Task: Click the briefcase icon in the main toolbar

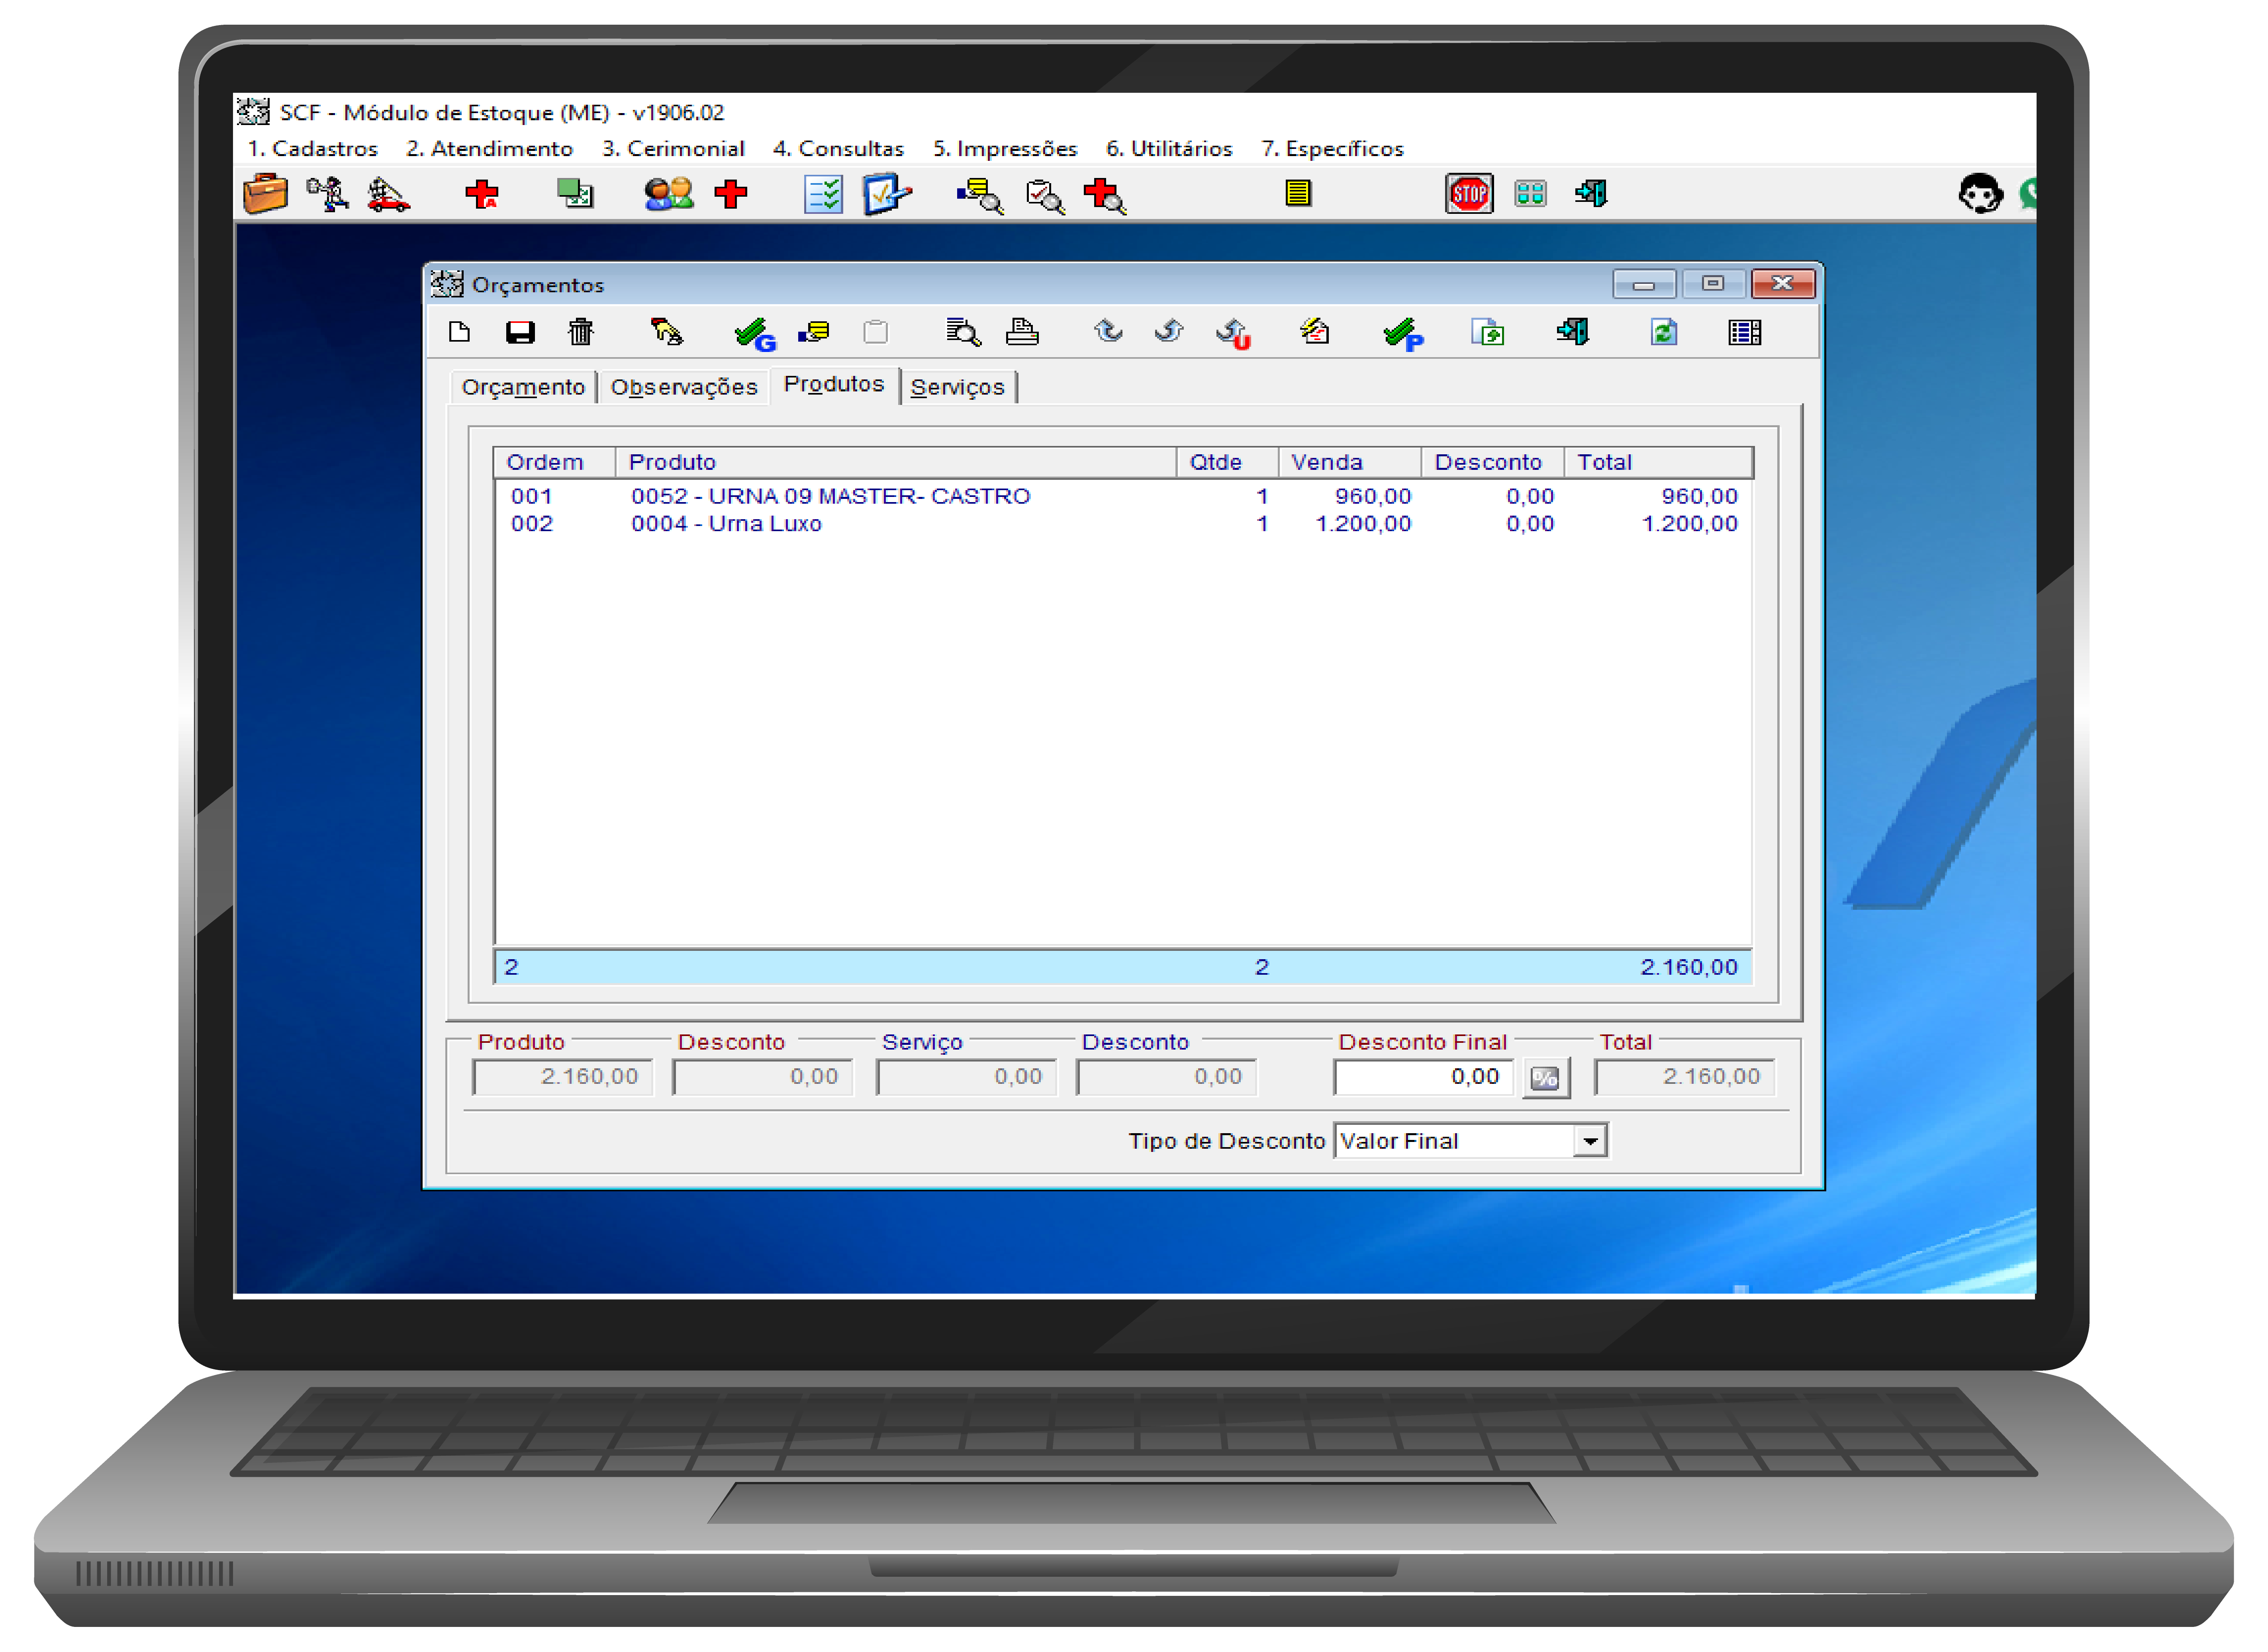Action: pyautogui.click(x=265, y=193)
